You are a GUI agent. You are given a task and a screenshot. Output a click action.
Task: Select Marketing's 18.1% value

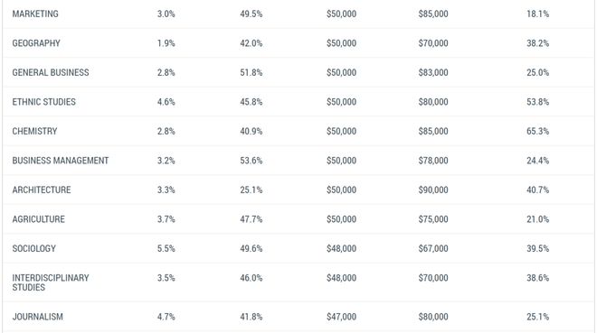point(537,14)
